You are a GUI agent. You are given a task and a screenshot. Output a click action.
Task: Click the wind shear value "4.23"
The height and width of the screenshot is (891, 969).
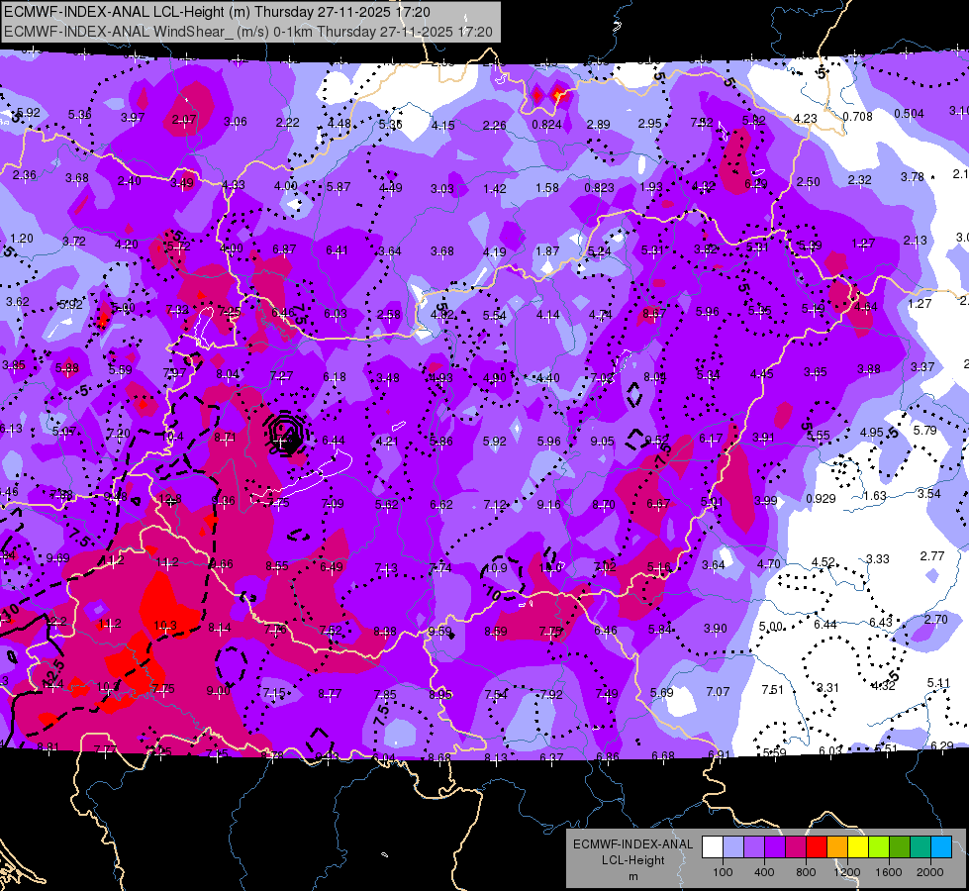(x=806, y=118)
